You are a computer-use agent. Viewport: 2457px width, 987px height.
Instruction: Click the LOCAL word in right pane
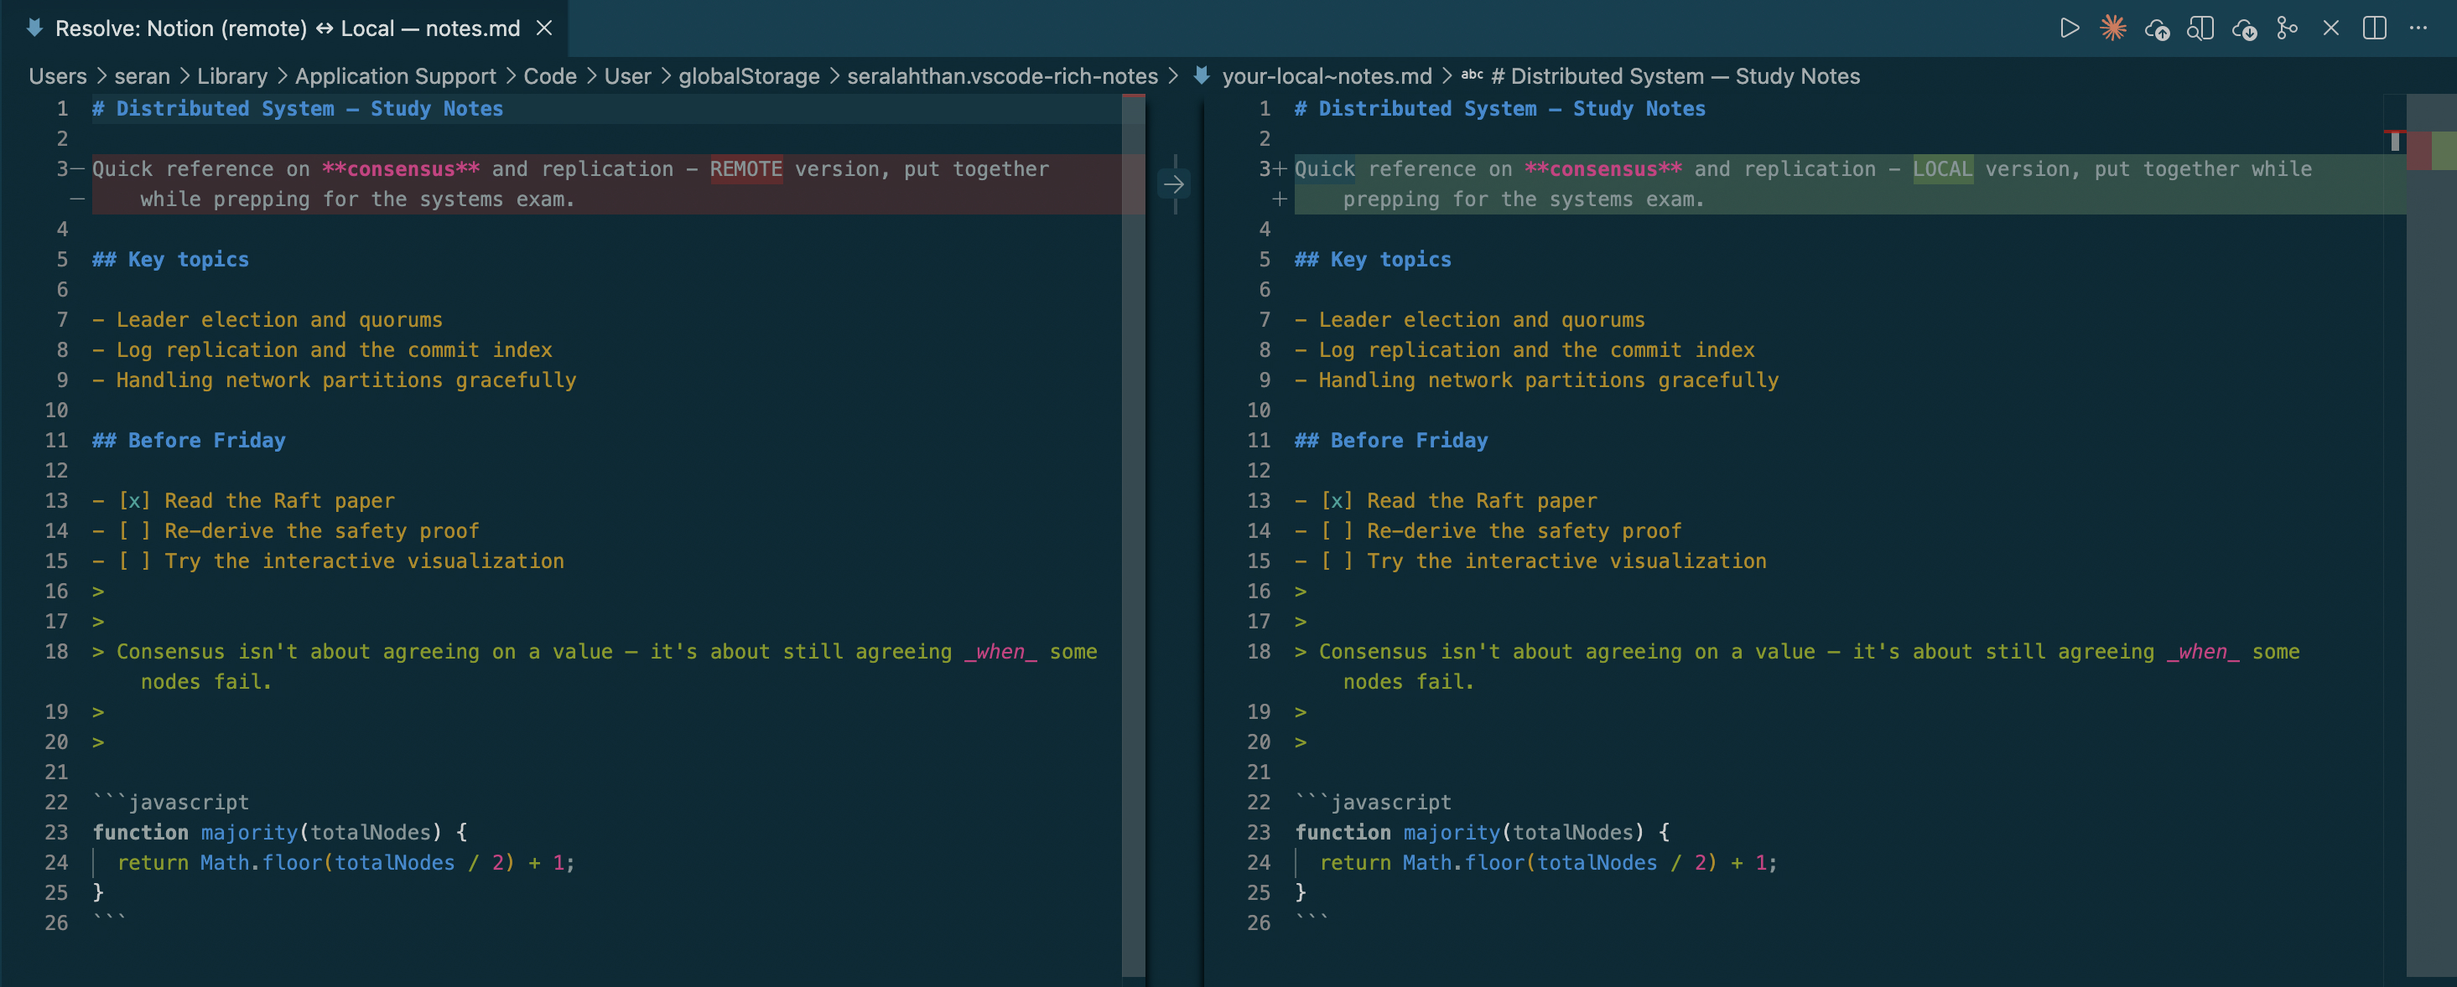pos(1942,168)
